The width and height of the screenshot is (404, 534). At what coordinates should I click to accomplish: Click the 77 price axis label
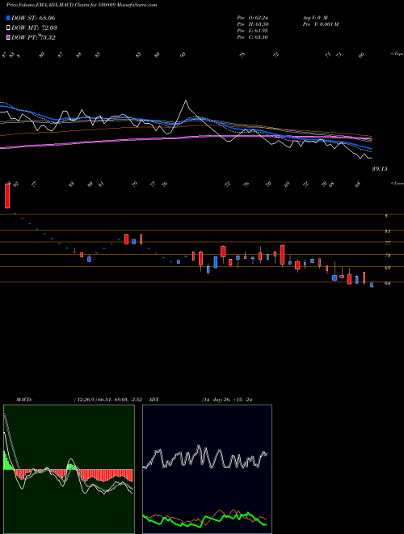(x=387, y=244)
